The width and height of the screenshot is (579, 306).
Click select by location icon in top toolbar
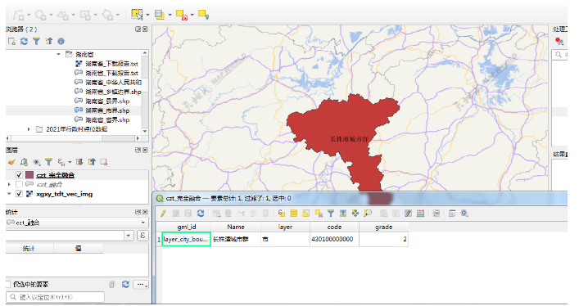coord(203,15)
